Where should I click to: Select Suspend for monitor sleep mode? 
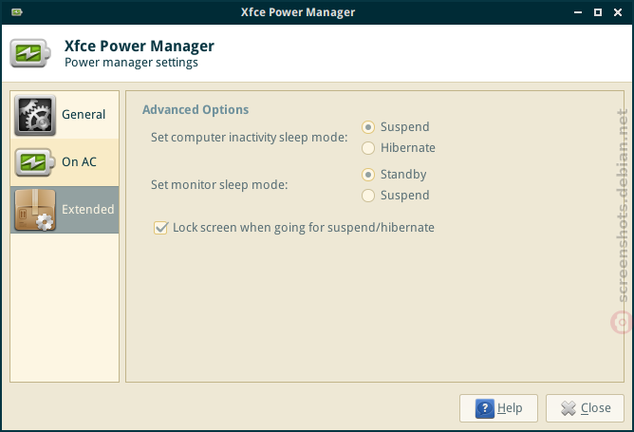click(396, 196)
